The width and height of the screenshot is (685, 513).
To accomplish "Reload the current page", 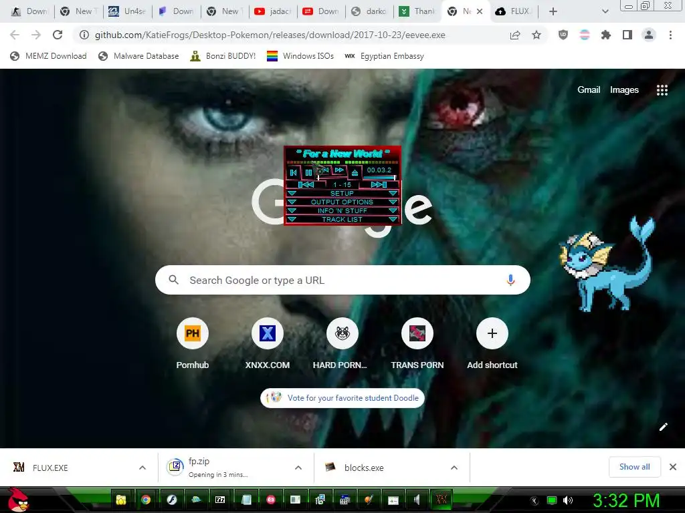I will pyautogui.click(x=58, y=35).
